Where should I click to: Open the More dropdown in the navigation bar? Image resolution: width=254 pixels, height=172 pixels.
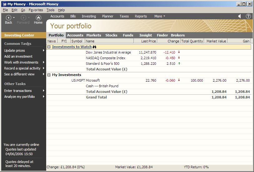pyautogui.click(x=159, y=16)
